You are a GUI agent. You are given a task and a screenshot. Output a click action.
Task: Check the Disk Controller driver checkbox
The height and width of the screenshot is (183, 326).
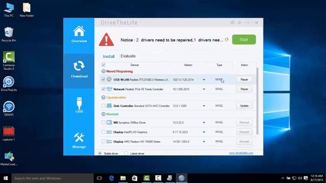click(103, 106)
